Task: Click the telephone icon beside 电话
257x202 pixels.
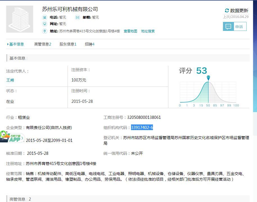Action: tap(45, 17)
